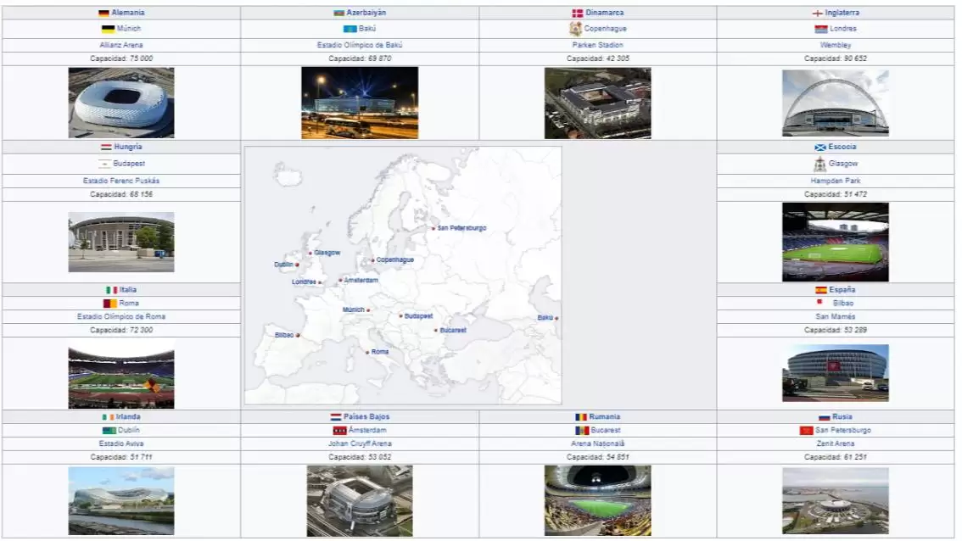Viewport: 962px width, 541px height.
Task: Open the Parken Stadion photo thumbnail
Action: (x=597, y=103)
